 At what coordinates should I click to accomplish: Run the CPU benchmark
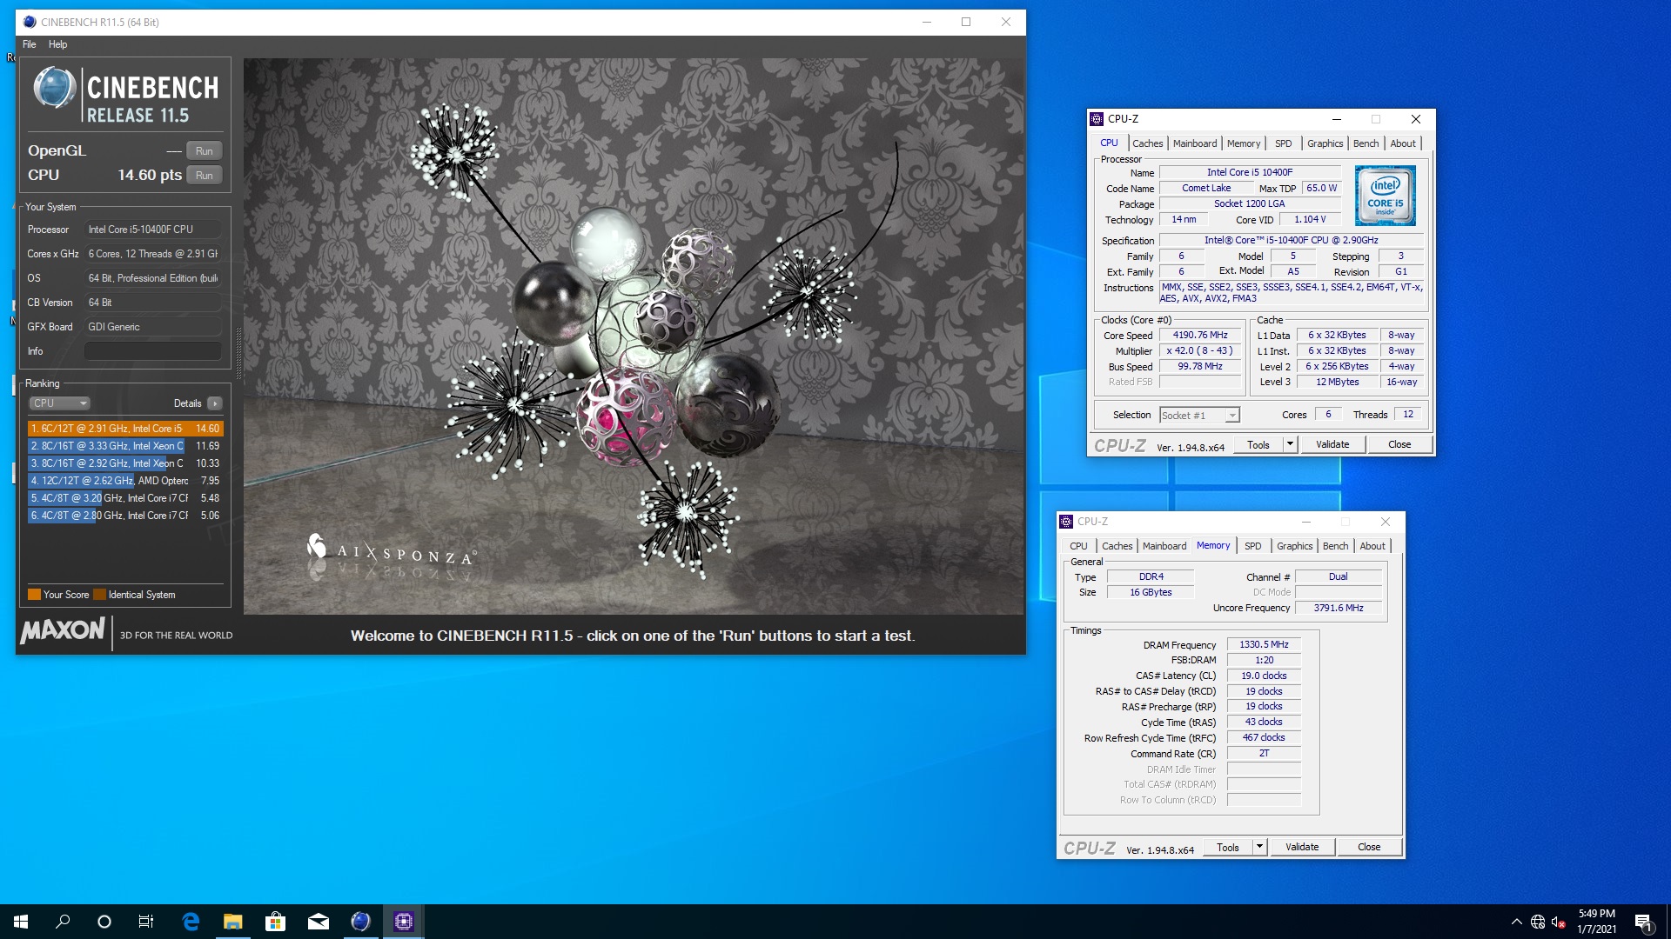[205, 175]
